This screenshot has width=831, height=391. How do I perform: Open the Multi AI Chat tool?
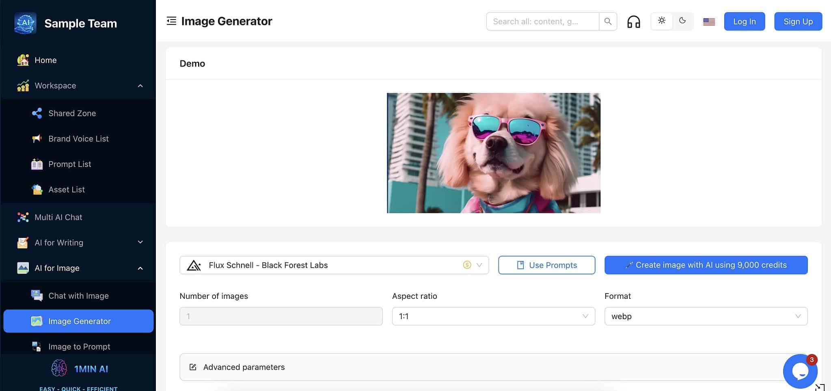[x=58, y=217]
